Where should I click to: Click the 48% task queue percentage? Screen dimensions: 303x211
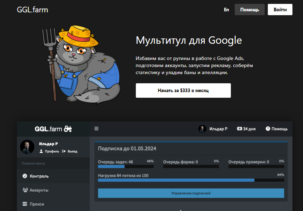point(150,161)
